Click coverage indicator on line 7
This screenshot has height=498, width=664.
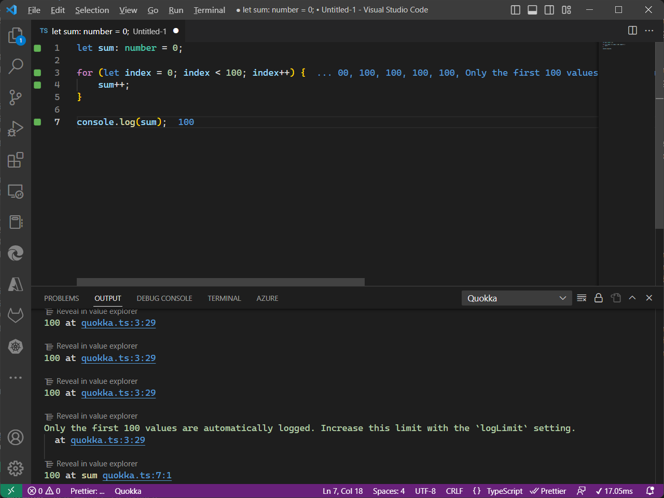tap(37, 122)
